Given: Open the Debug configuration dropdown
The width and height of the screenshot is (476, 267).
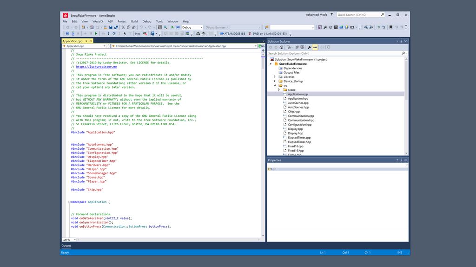Looking at the screenshot, I should pos(192,27).
